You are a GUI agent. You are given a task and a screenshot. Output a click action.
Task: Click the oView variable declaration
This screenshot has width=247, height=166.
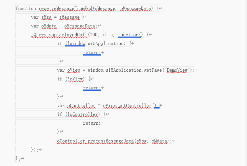click(74, 70)
